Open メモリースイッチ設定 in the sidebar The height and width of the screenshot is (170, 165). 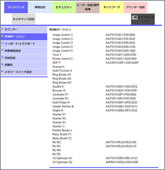24,72
